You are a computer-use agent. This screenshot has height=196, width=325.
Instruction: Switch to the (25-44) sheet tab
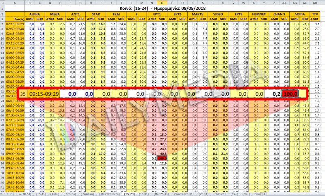pos(204,194)
